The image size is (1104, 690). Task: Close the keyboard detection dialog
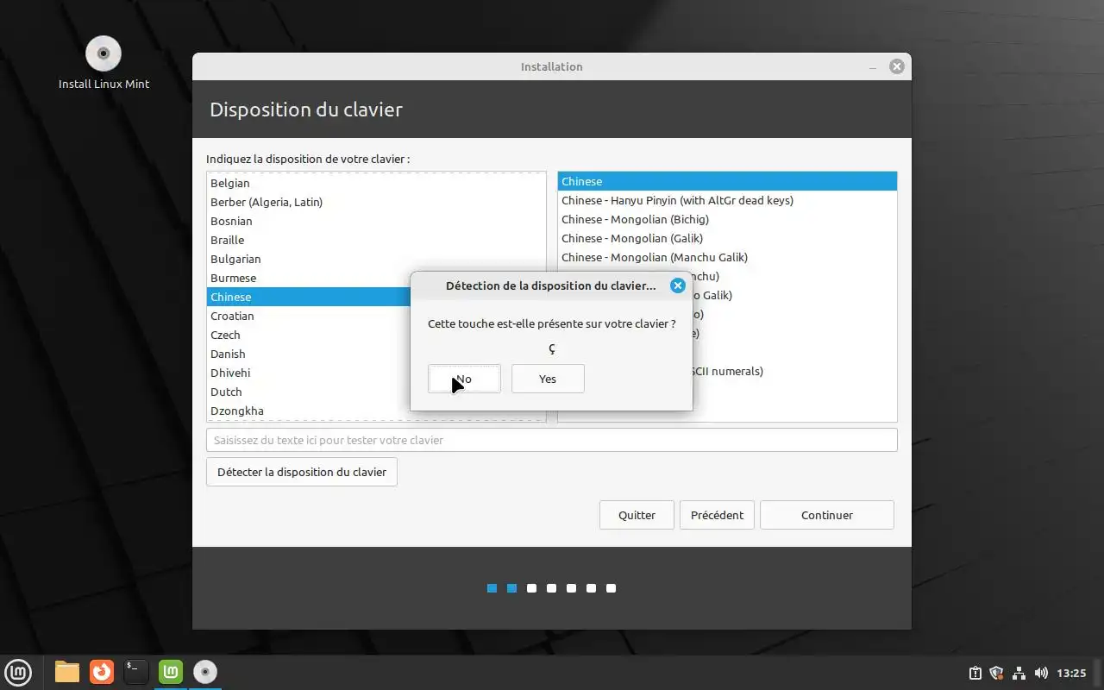click(x=678, y=285)
